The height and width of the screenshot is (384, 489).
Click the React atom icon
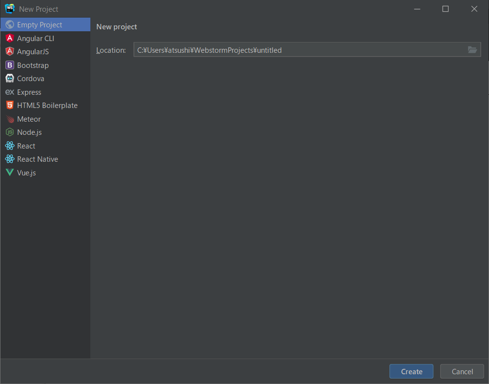pos(10,146)
